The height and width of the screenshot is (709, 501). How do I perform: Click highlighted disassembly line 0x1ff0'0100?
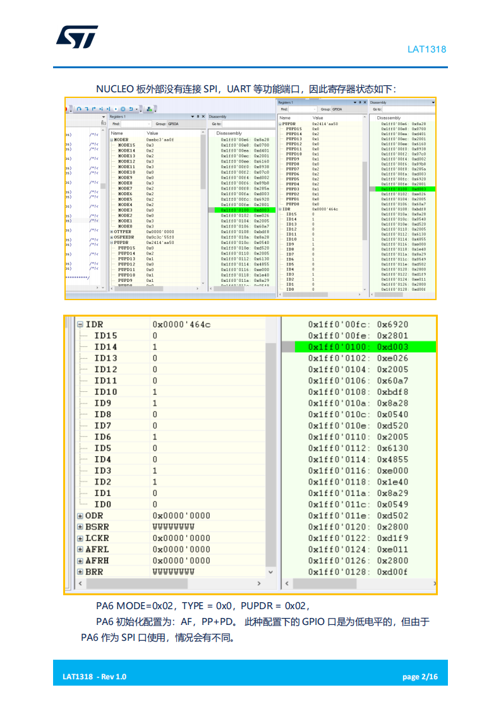[358, 347]
